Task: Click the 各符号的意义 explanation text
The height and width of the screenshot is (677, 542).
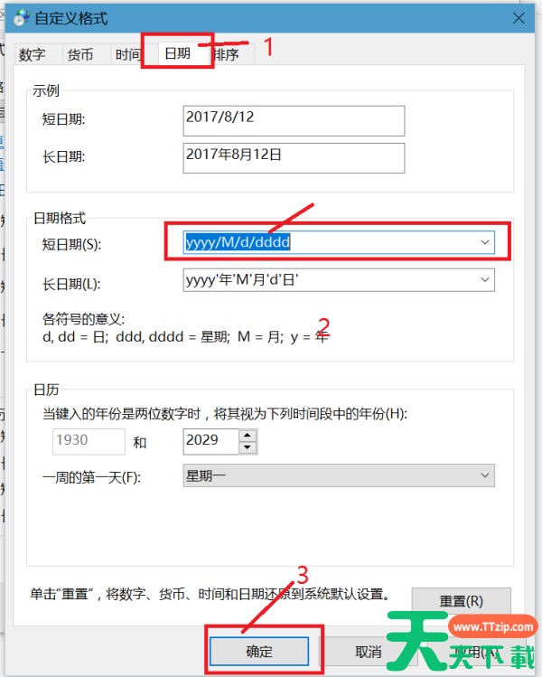Action: click(x=185, y=328)
